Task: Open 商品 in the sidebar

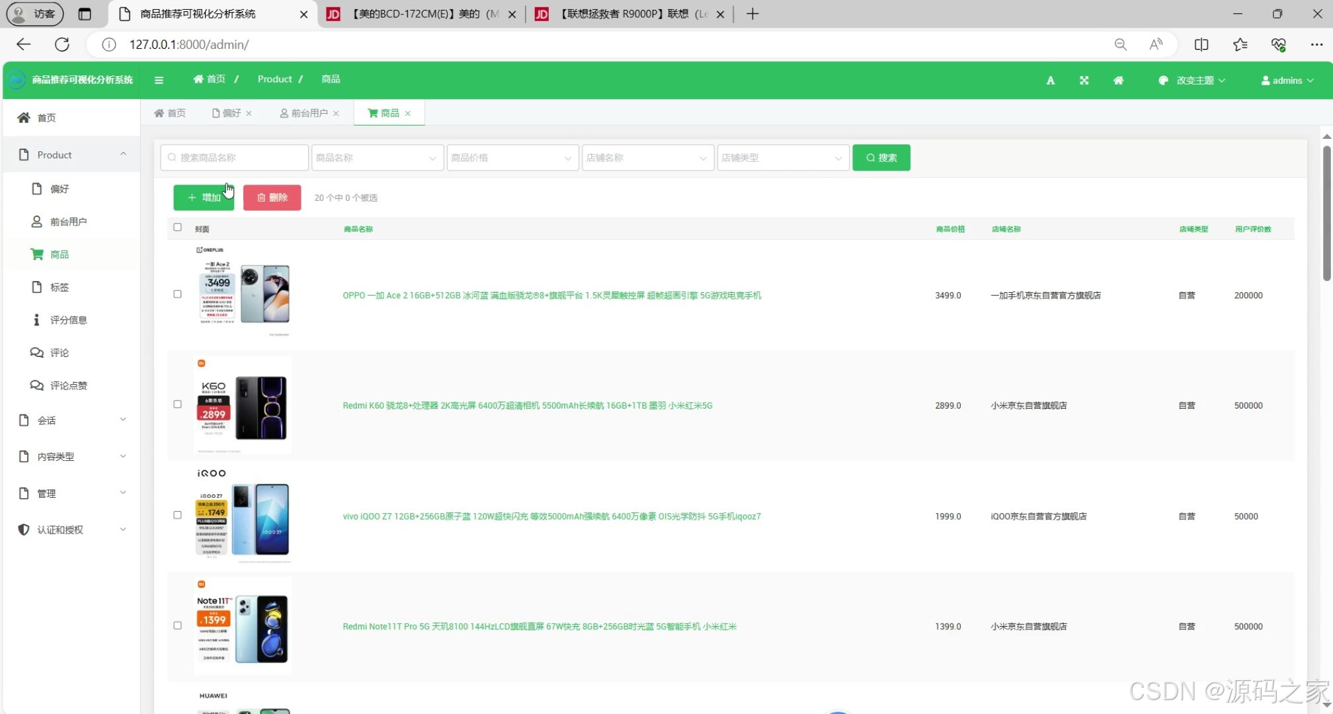Action: tap(71, 255)
